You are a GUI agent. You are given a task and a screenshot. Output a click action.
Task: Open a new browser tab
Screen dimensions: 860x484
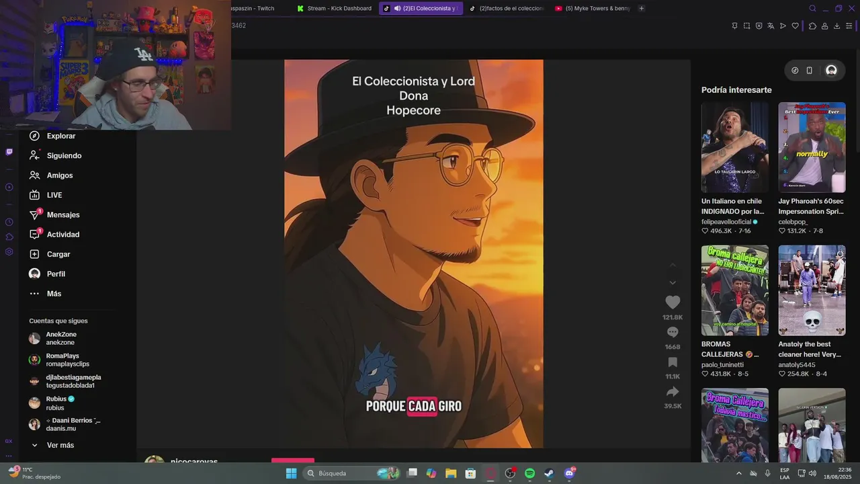pos(642,8)
